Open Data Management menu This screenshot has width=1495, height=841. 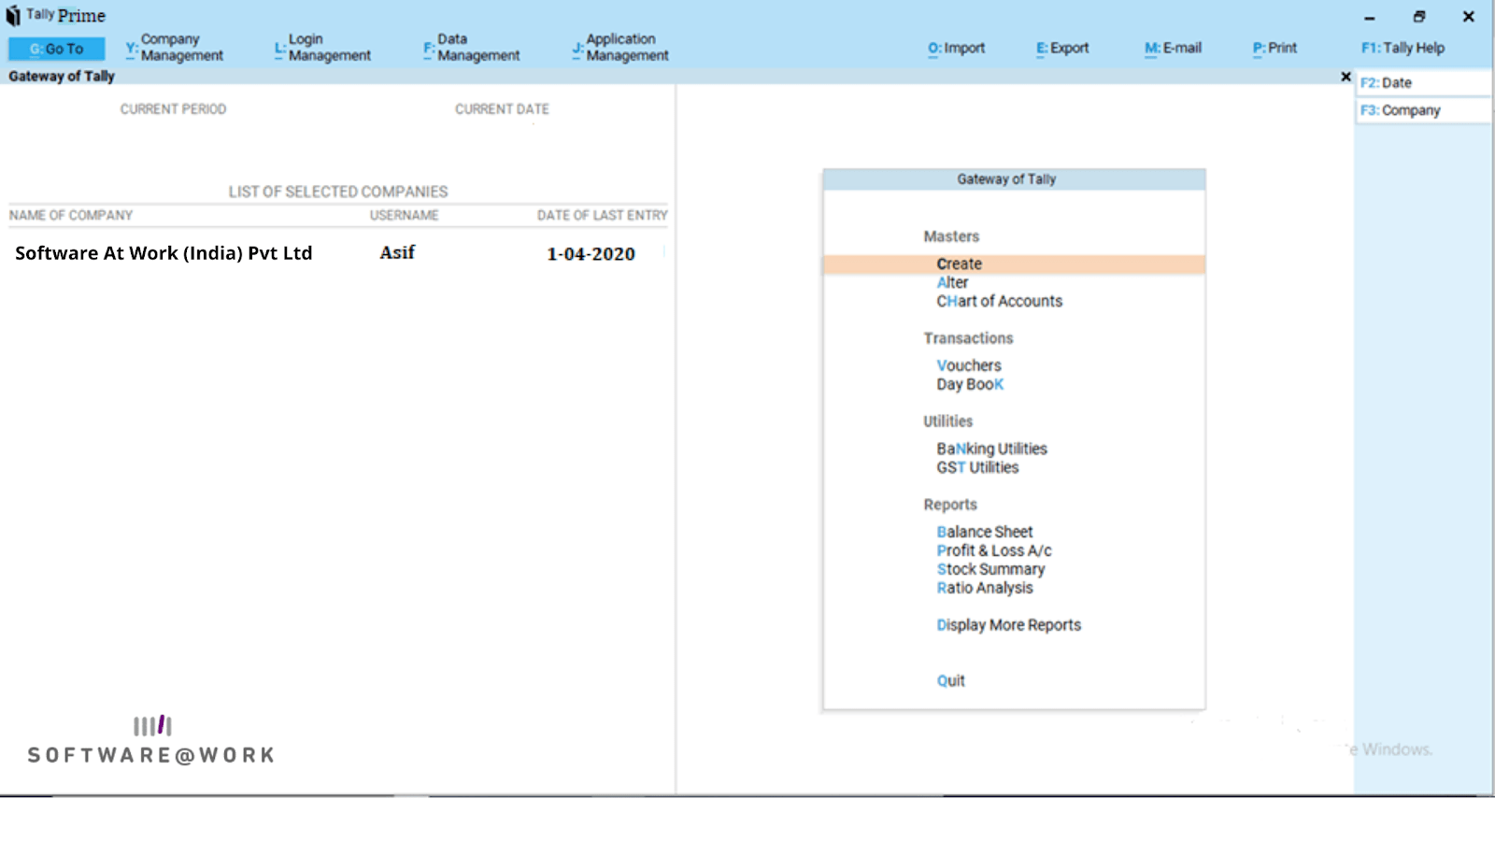click(x=472, y=48)
